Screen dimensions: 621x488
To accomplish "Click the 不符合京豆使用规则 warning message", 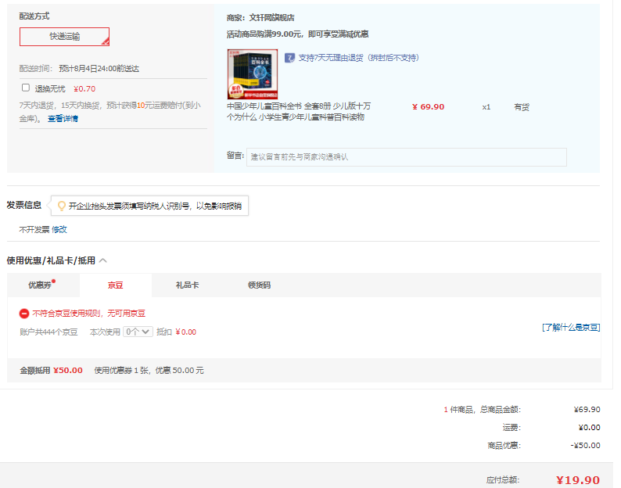I will (x=88, y=314).
